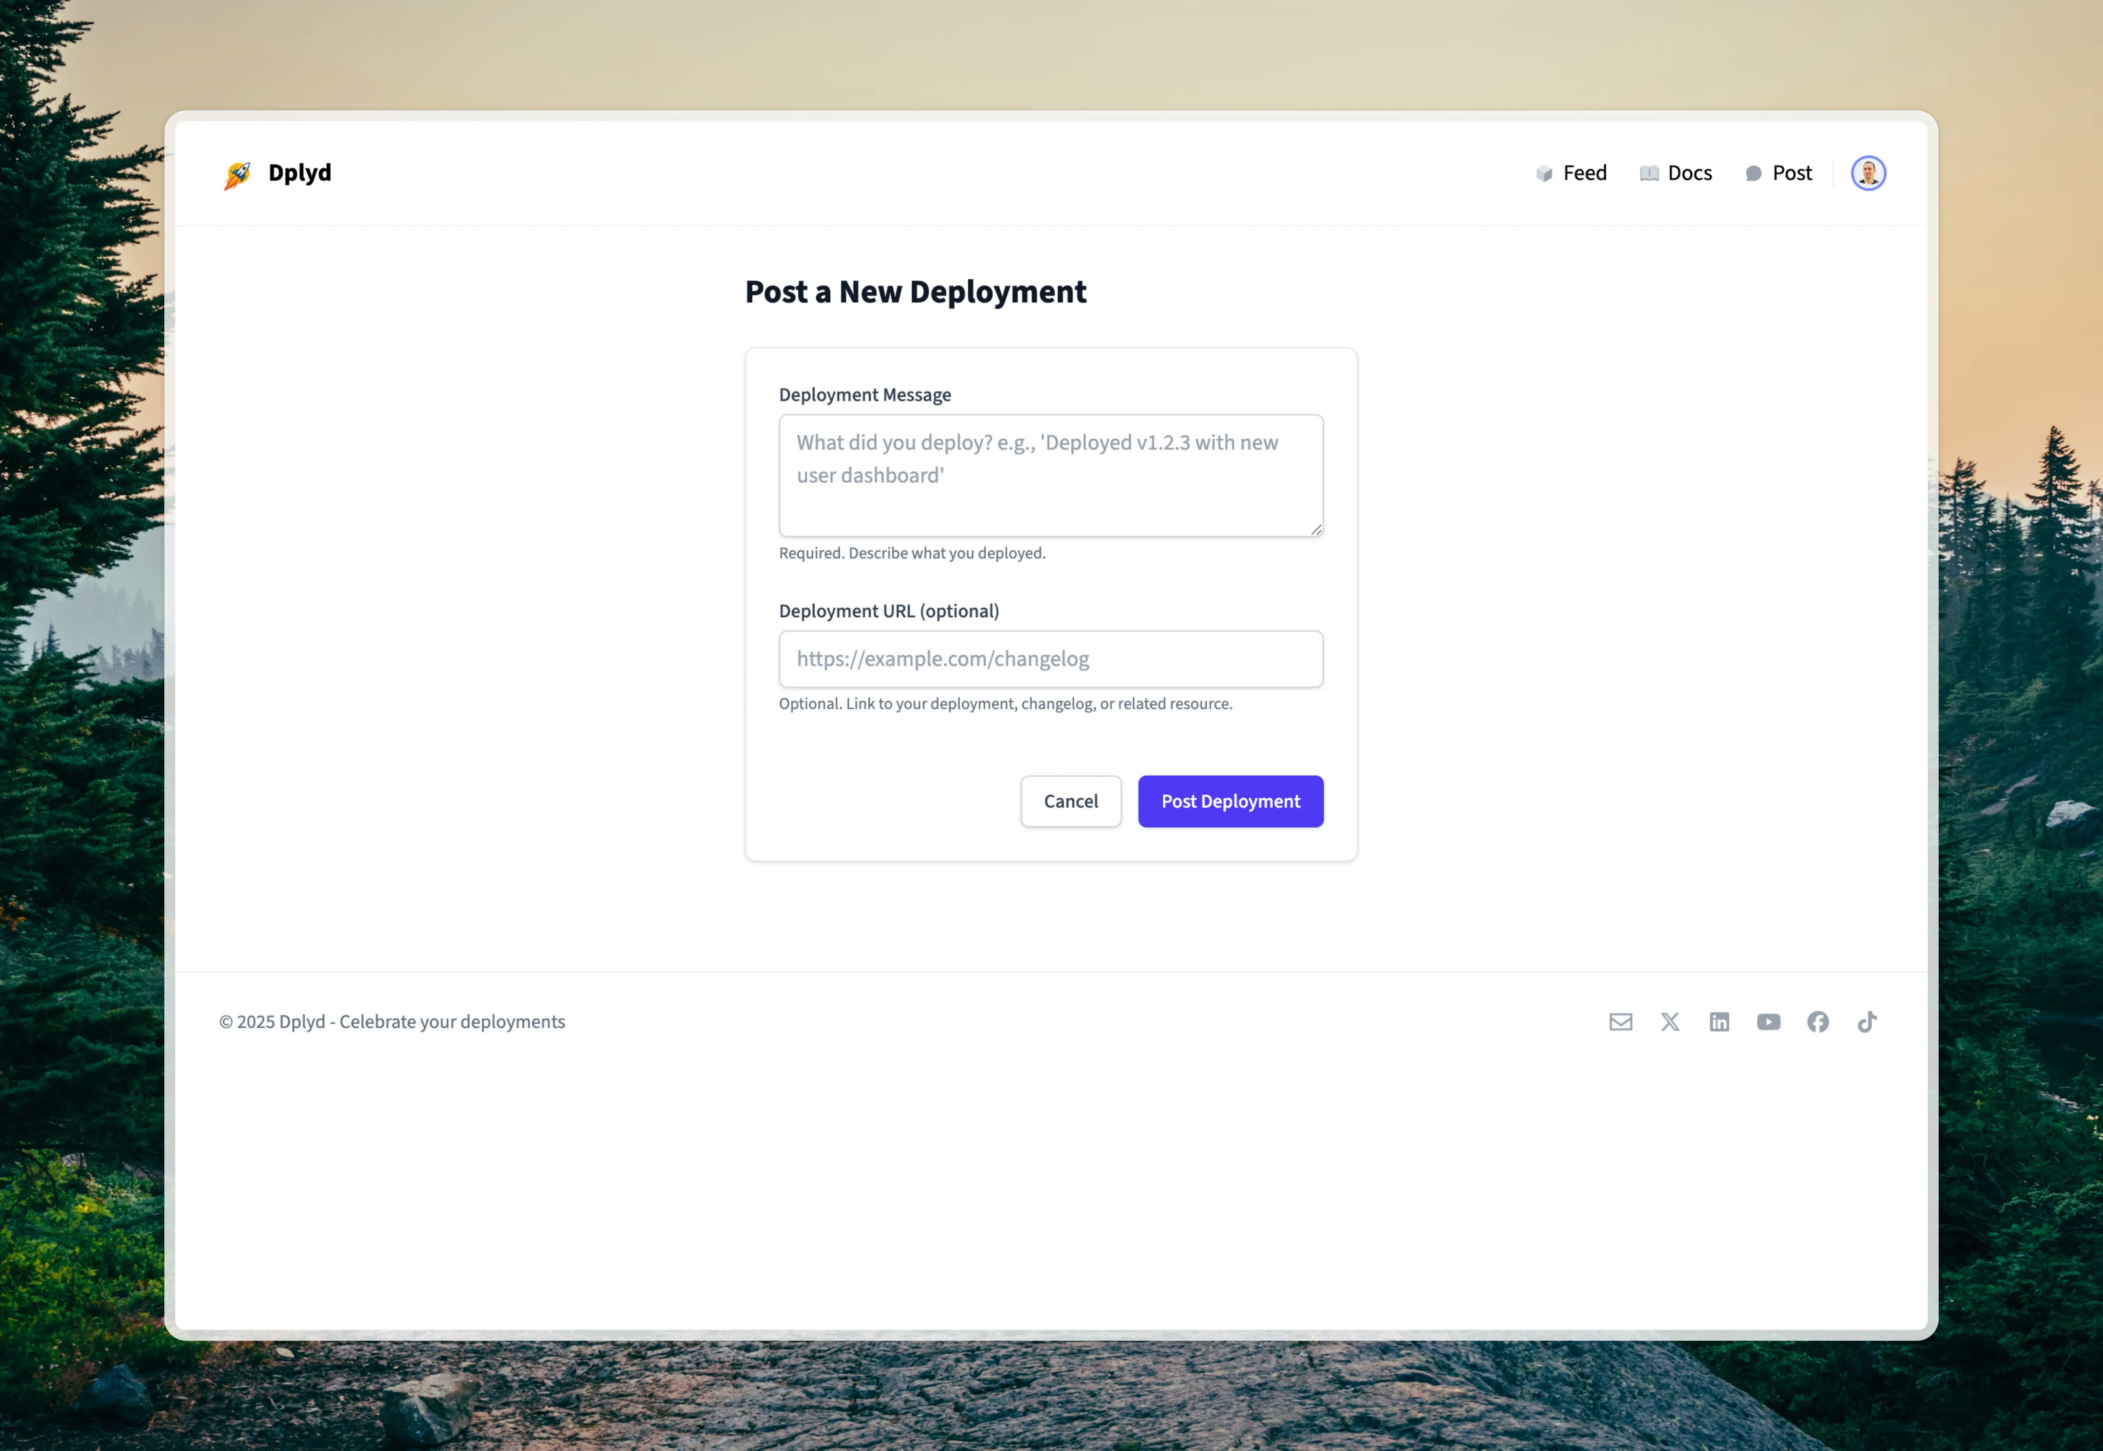Open the user avatar profile menu

pos(1869,173)
